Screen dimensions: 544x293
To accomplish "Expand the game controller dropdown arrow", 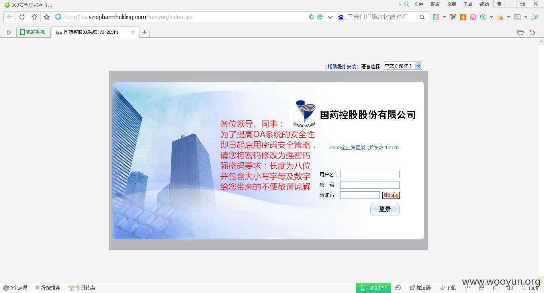I will pyautogui.click(x=526, y=17).
